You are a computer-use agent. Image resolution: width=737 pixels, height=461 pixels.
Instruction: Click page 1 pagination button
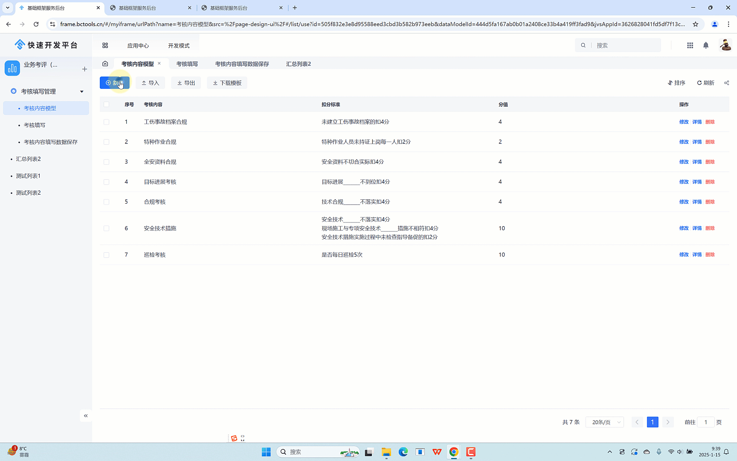(x=653, y=422)
